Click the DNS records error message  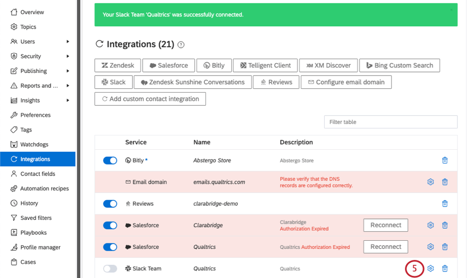(x=316, y=182)
